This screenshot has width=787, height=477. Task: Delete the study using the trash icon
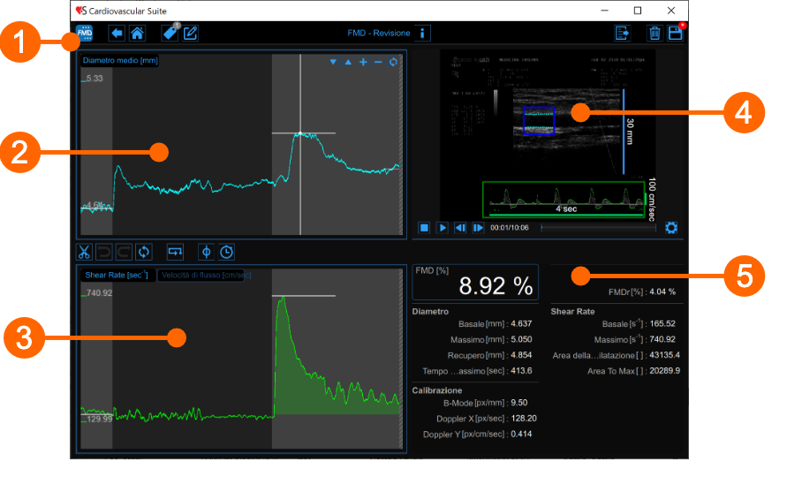[x=655, y=34]
